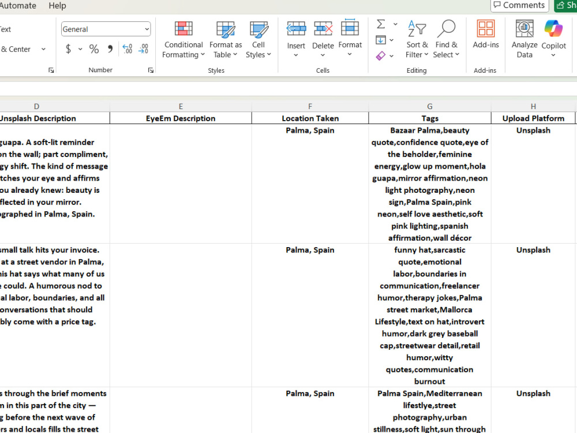Select the Tags header cell
The height and width of the screenshot is (433, 577).
pos(430,118)
